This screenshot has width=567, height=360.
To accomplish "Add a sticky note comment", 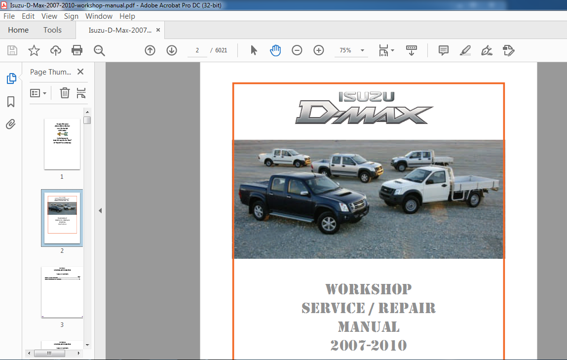I will 443,50.
